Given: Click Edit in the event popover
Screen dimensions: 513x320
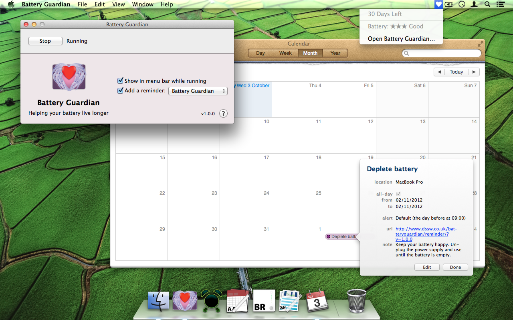Looking at the screenshot, I should pyautogui.click(x=427, y=267).
